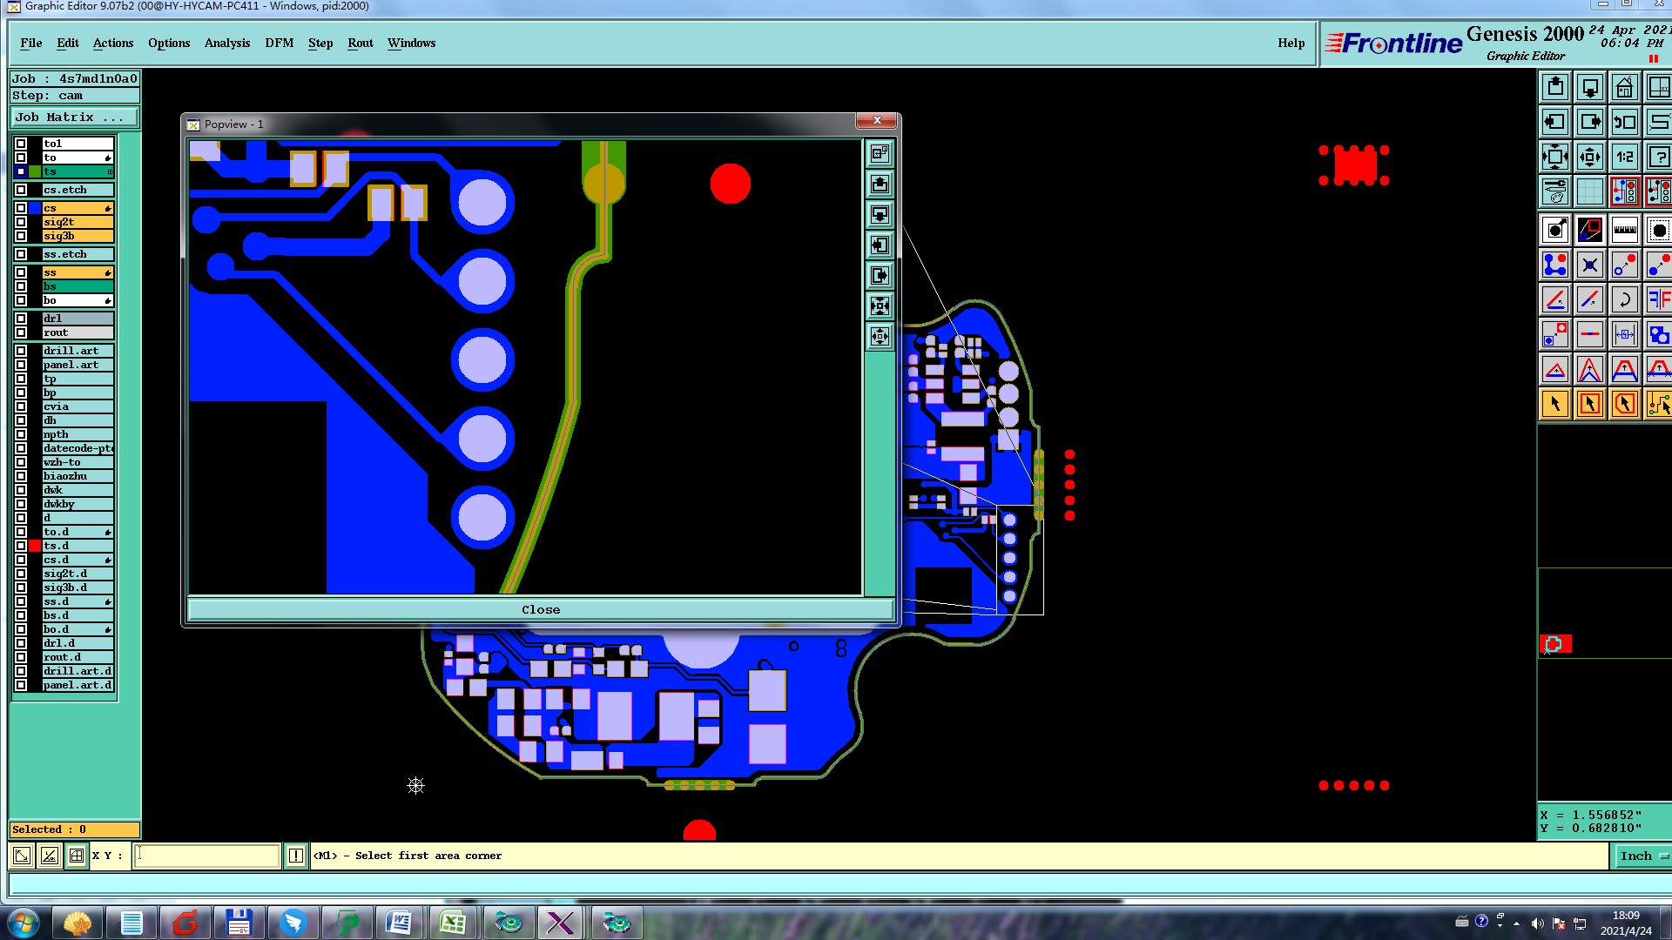Screen dimensions: 1672x940
Task: Click the grid display icon
Action: (x=1590, y=191)
